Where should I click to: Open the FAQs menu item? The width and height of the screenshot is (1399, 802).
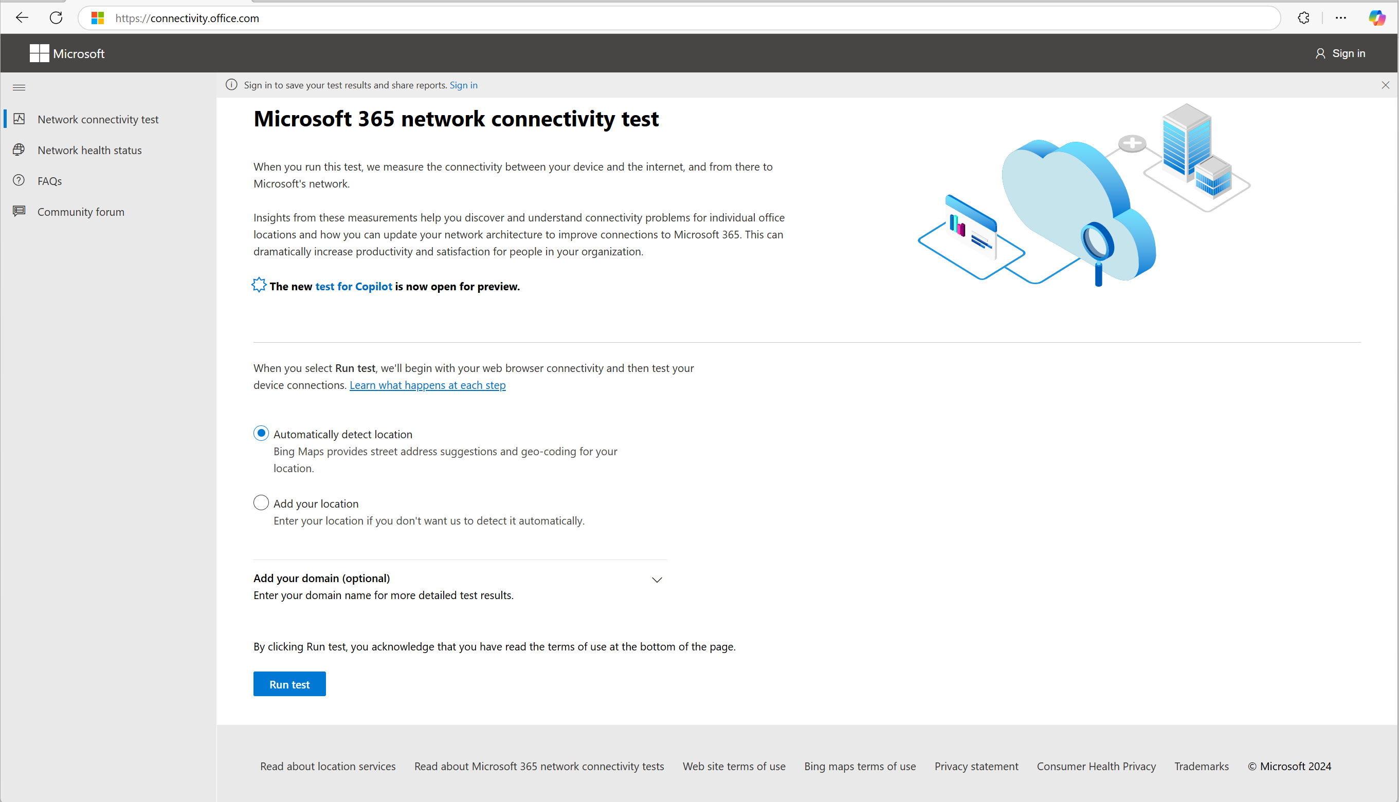[48, 180]
